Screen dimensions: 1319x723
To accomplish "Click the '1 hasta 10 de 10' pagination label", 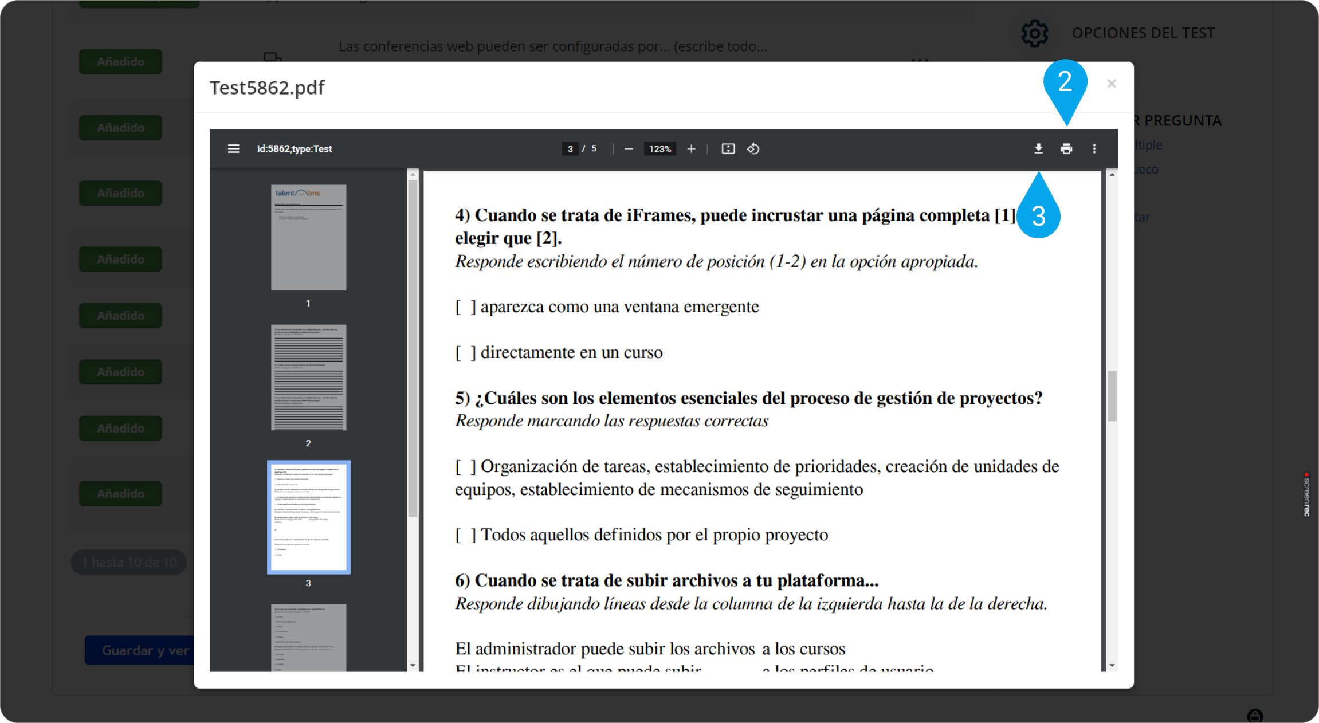I will [x=129, y=563].
